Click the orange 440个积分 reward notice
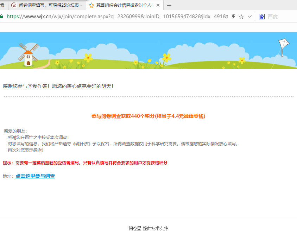This screenshot has width=297, height=235. (x=148, y=116)
